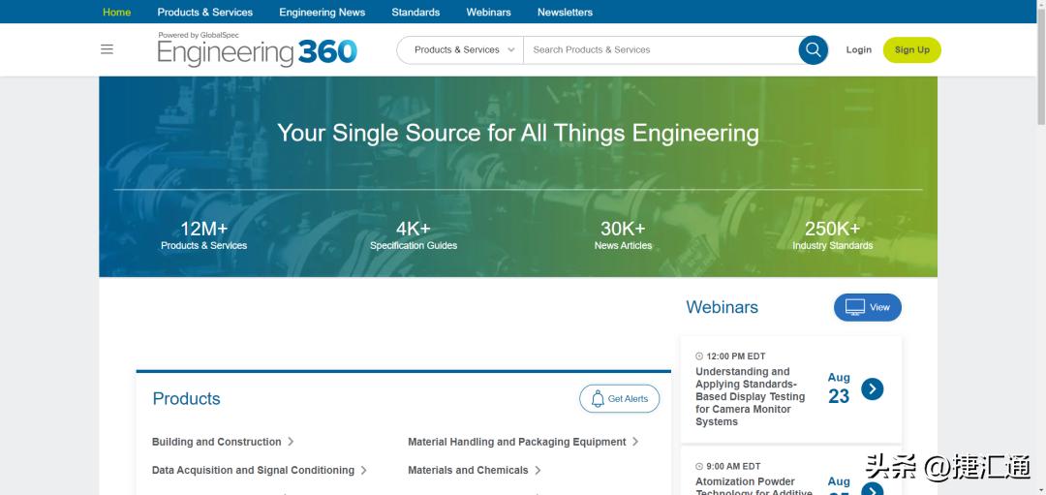The width and height of the screenshot is (1046, 495).
Task: Click the Login link
Action: 858,49
